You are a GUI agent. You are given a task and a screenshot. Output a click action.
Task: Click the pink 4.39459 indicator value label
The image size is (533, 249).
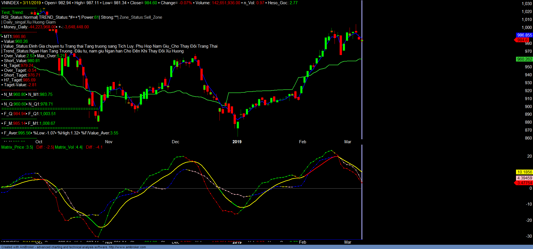[x=524, y=178]
